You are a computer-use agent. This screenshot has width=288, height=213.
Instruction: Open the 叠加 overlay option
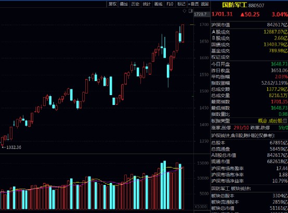coord(124,4)
